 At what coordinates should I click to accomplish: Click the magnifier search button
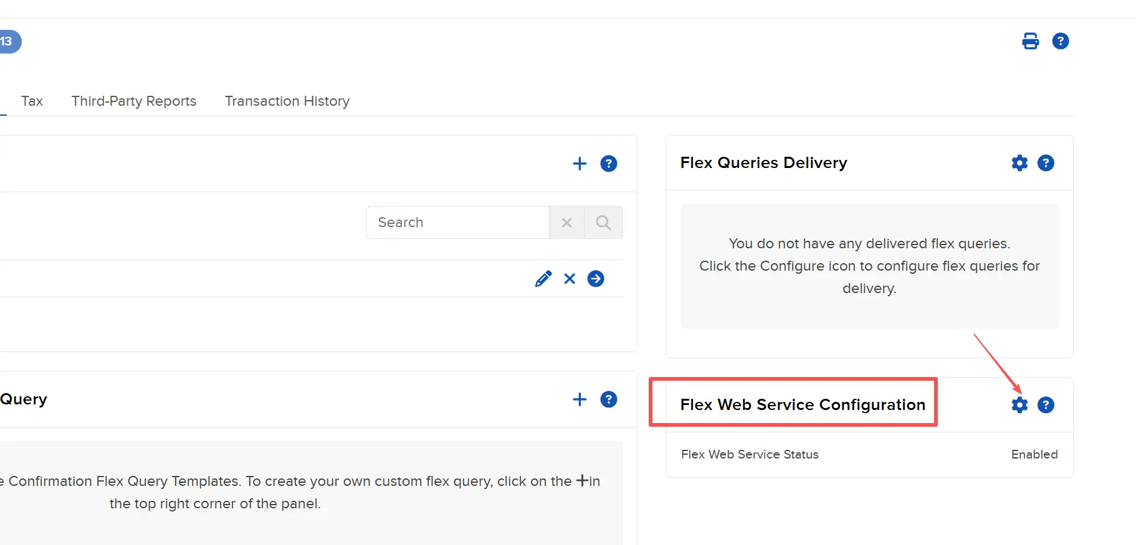pyautogui.click(x=603, y=223)
